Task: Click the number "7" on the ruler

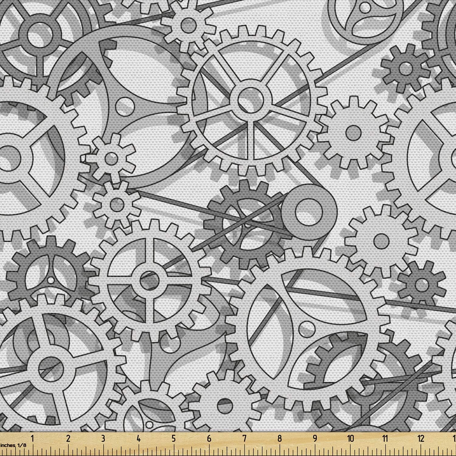Action: point(244,439)
